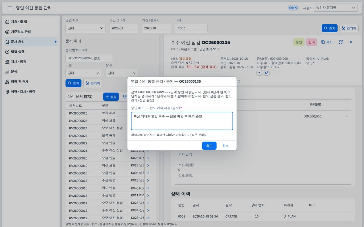Click the 대사 · 점검 scale icon
This screenshot has height=227, width=364.
pyautogui.click(x=7, y=62)
